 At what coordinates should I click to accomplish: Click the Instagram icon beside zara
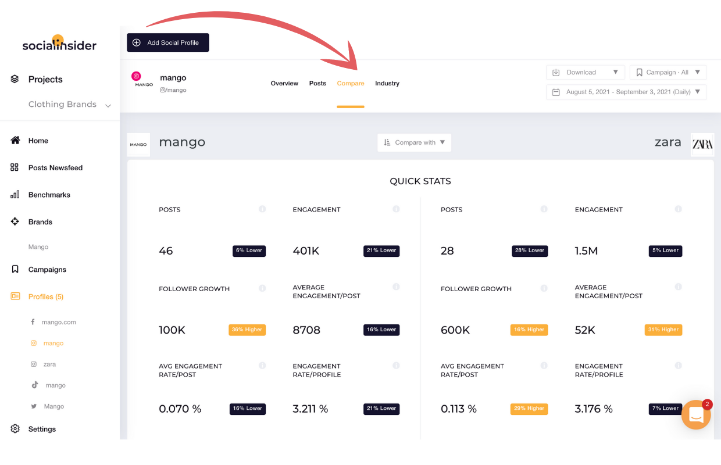[x=34, y=364]
